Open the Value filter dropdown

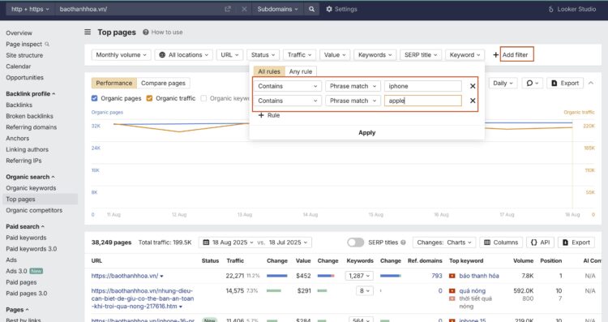tap(335, 54)
